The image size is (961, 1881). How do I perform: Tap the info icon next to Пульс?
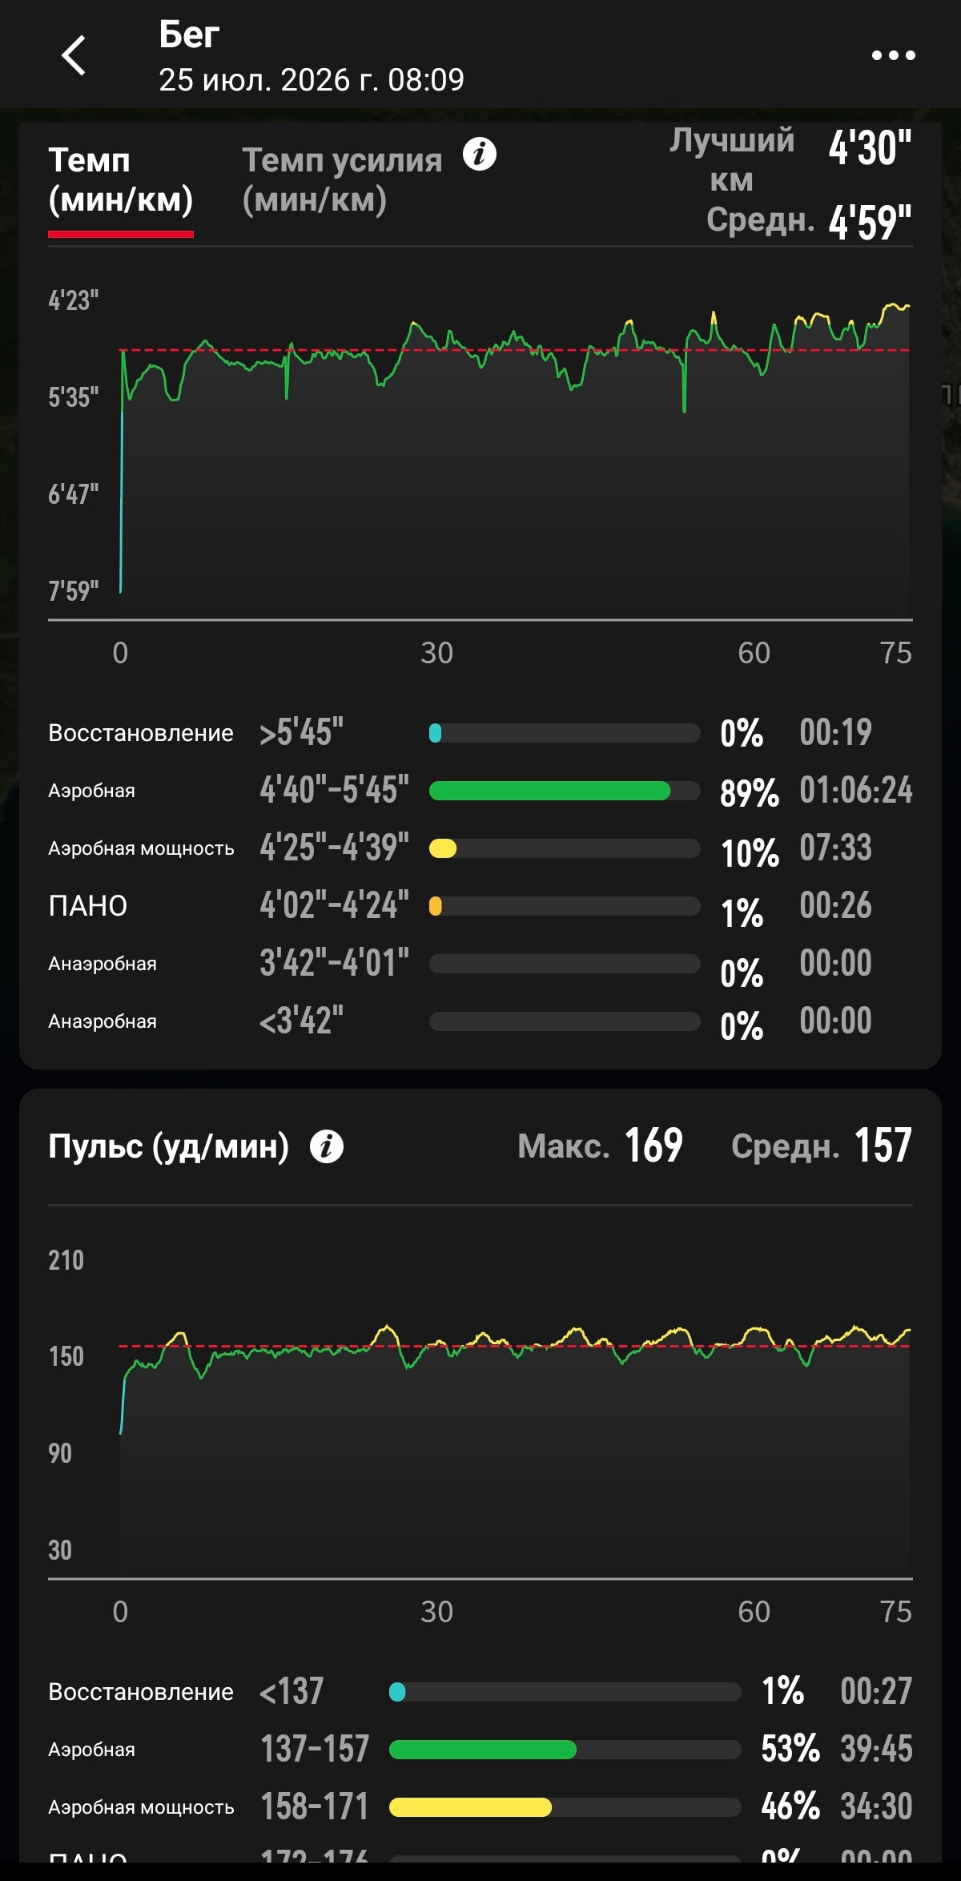327,1146
